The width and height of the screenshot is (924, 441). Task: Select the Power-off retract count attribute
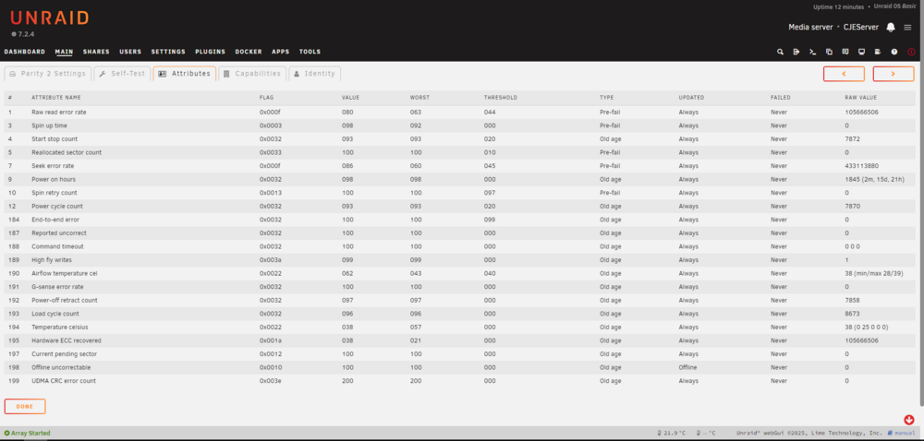pyautogui.click(x=65, y=301)
